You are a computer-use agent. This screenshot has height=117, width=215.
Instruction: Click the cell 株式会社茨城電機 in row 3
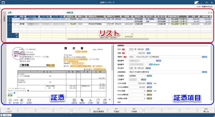coord(97,24)
